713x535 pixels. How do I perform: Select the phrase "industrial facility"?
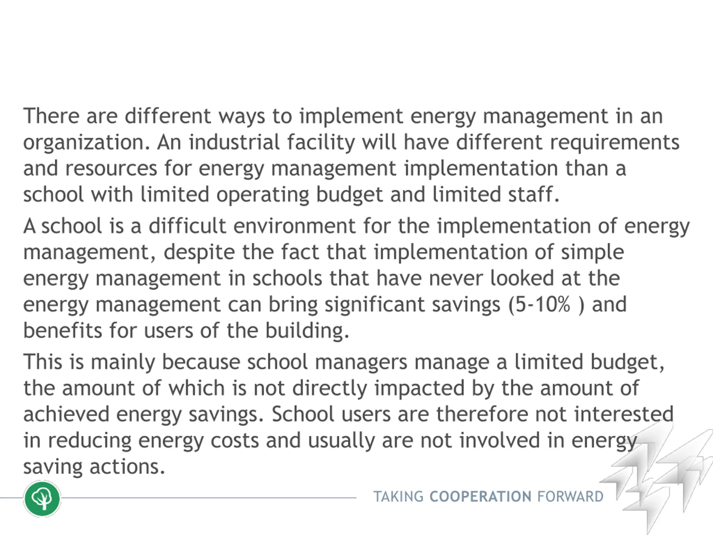272,142
